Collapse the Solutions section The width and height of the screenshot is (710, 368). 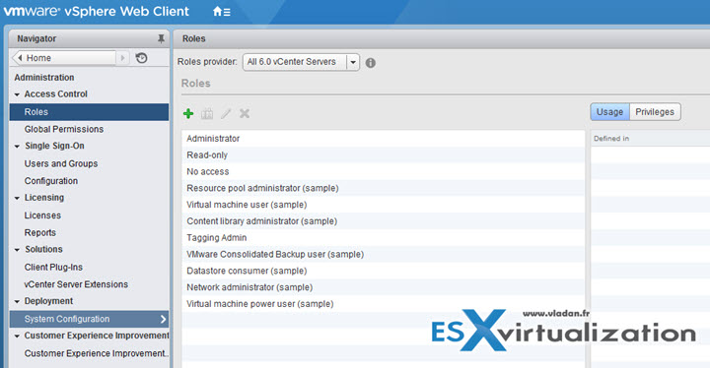tap(17, 250)
